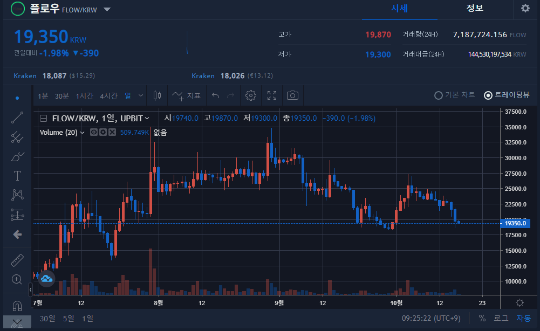Select the dot cursor tool

[17, 98]
